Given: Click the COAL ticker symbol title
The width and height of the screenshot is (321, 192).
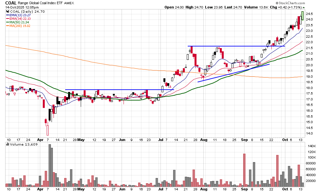Looking at the screenshot, I should [11, 3].
